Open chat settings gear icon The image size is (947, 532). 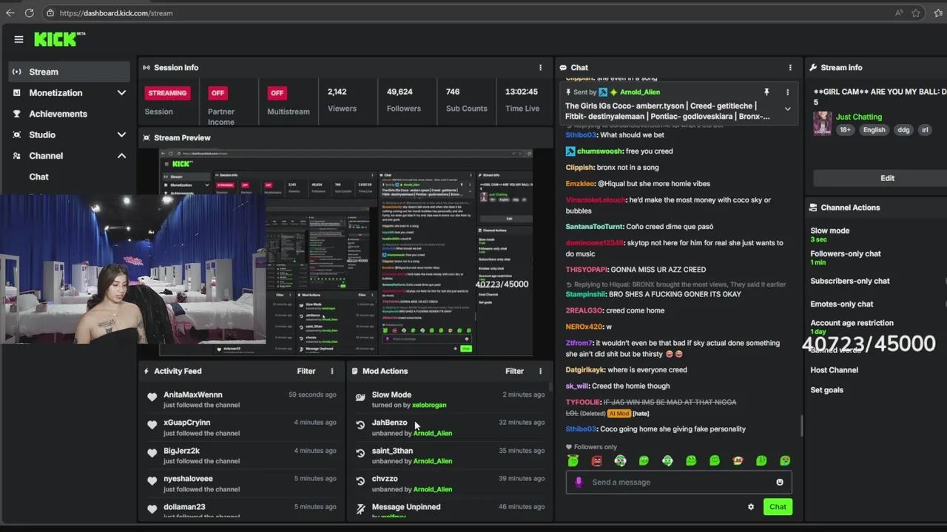751,507
